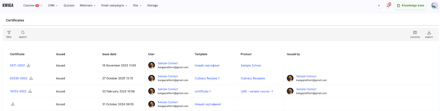Screen dimensions: 440x111
Task: Download certificate 16153-0002
Action: pos(30,91)
